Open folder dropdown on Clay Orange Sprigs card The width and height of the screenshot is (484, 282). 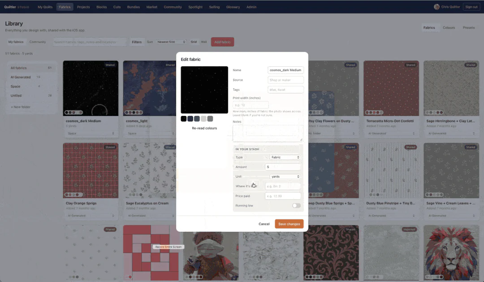pyautogui.click(x=91, y=216)
